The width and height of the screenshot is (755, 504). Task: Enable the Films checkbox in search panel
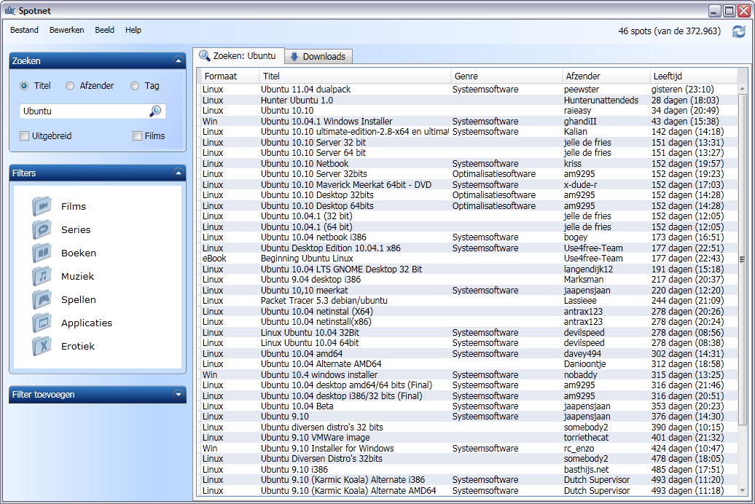pyautogui.click(x=137, y=135)
